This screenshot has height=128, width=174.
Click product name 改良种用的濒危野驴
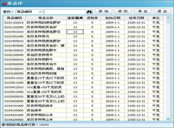(44, 22)
